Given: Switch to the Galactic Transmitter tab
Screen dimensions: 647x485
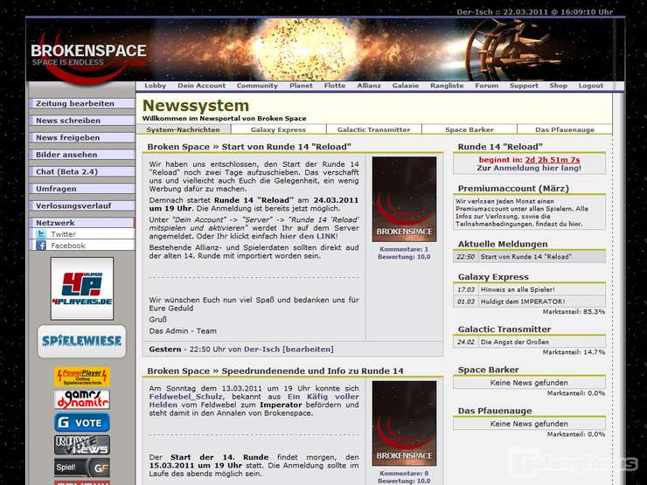Looking at the screenshot, I should click(374, 129).
